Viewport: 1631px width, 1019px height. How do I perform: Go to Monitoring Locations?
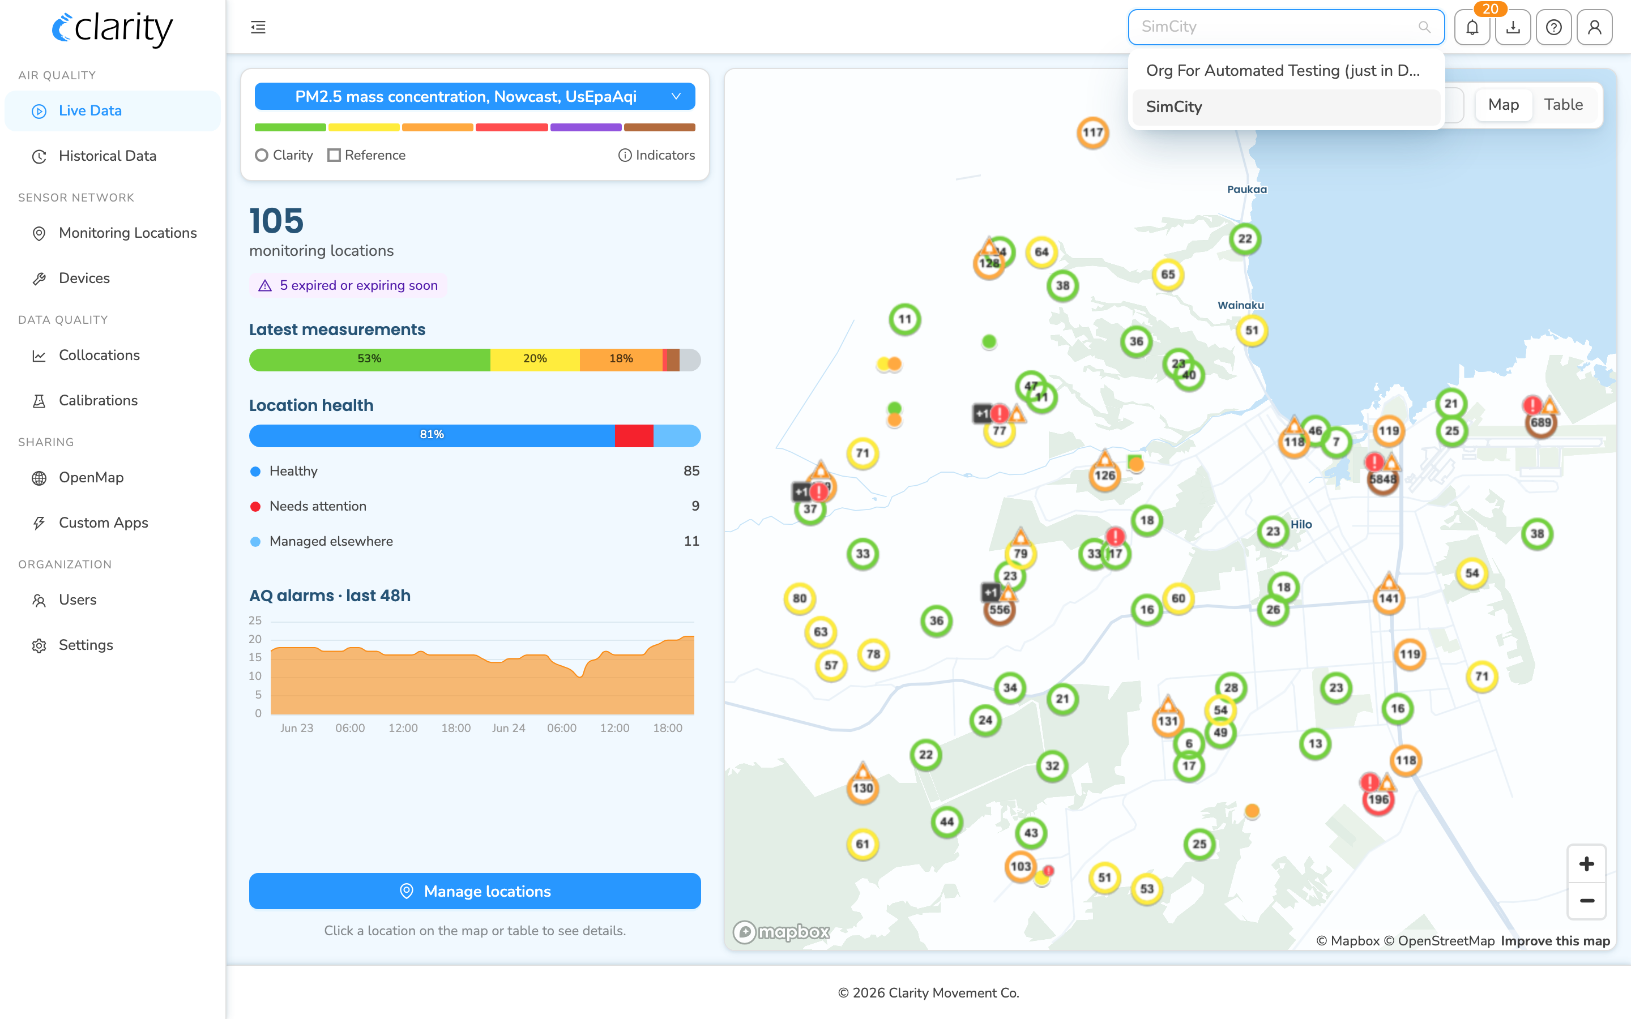(113, 233)
